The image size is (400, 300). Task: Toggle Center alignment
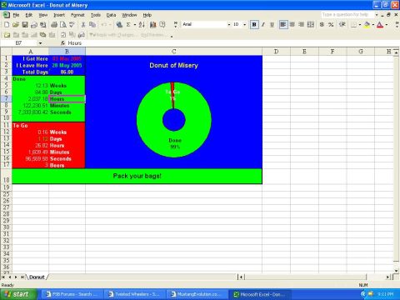pyautogui.click(x=292, y=25)
